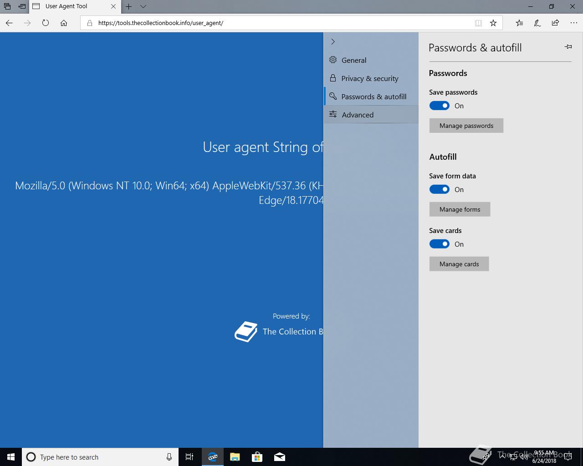Click the taskbar search box

point(100,457)
